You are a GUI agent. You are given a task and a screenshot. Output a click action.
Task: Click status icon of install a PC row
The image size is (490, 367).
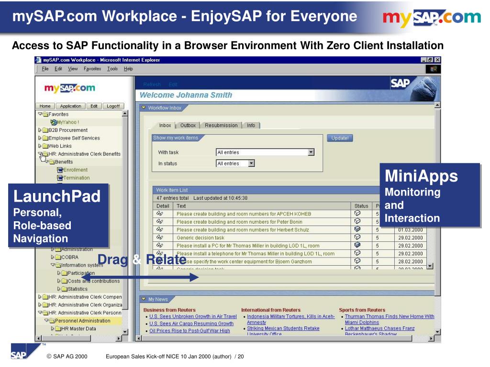357,245
